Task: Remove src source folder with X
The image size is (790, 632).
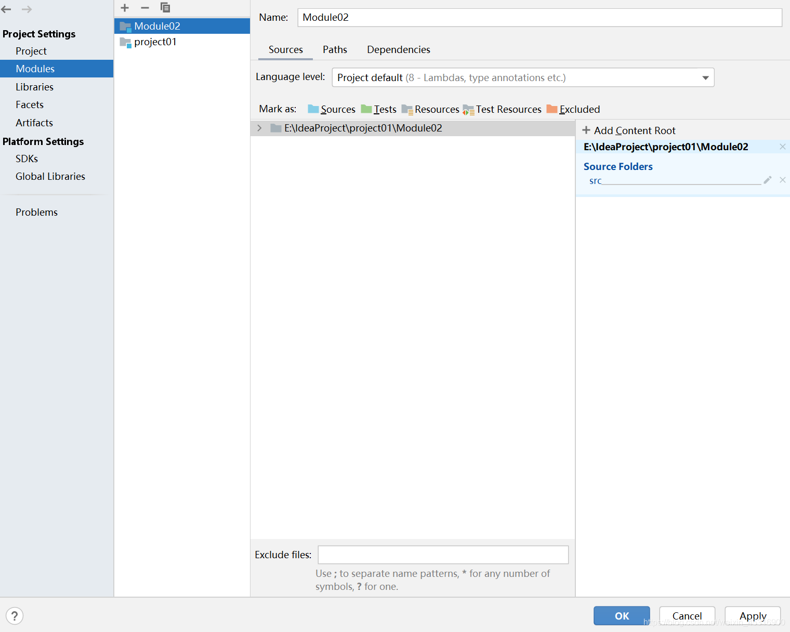Action: [783, 180]
